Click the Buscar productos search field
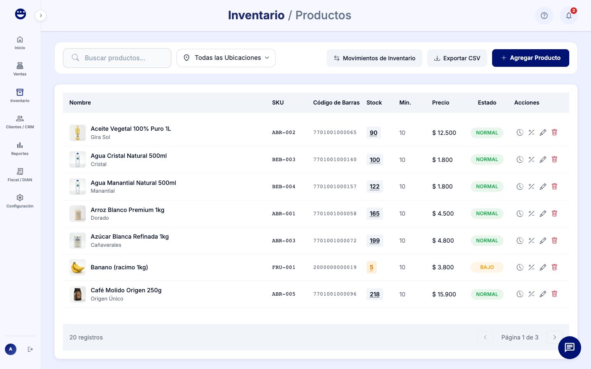591x369 pixels. (117, 58)
